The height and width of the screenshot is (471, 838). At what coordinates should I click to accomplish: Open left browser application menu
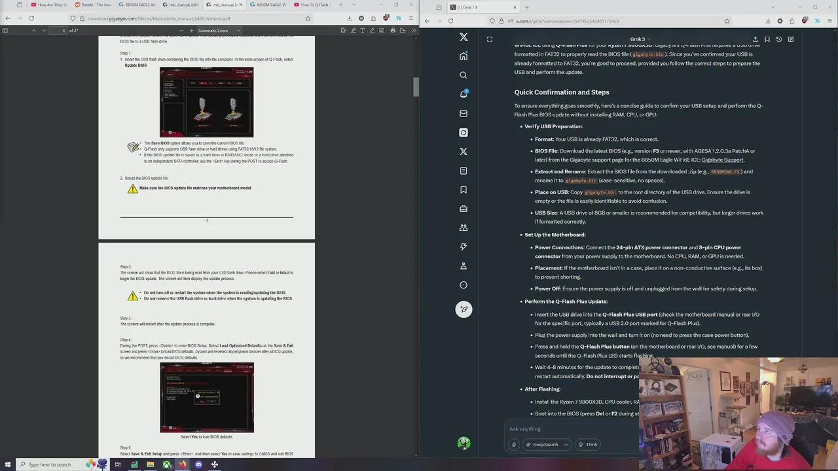point(411,18)
